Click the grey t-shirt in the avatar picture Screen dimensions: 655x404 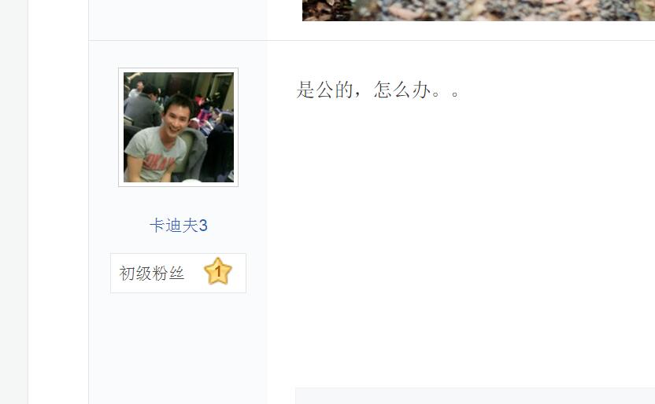(153, 154)
